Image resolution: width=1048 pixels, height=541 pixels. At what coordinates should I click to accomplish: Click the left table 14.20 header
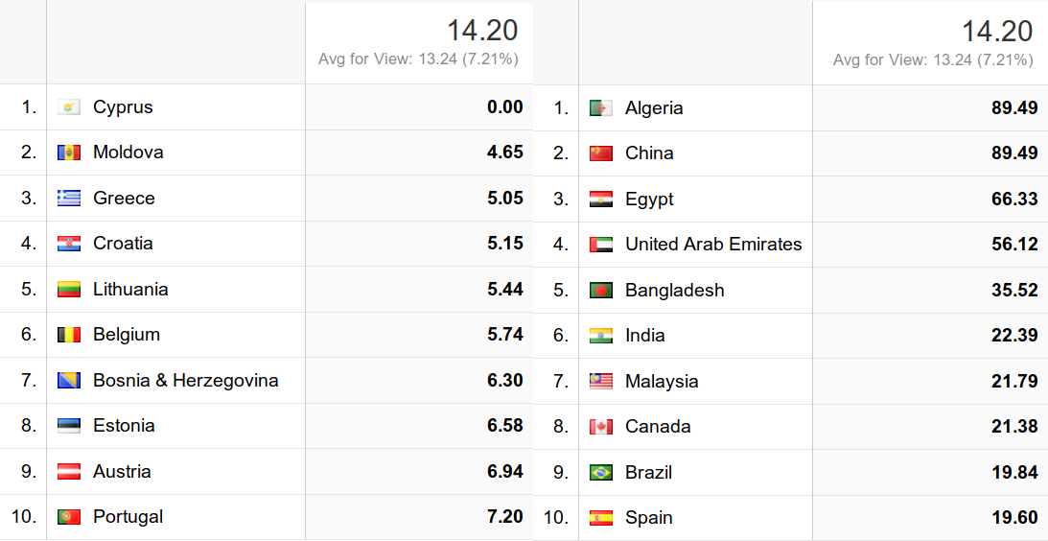[x=482, y=31]
